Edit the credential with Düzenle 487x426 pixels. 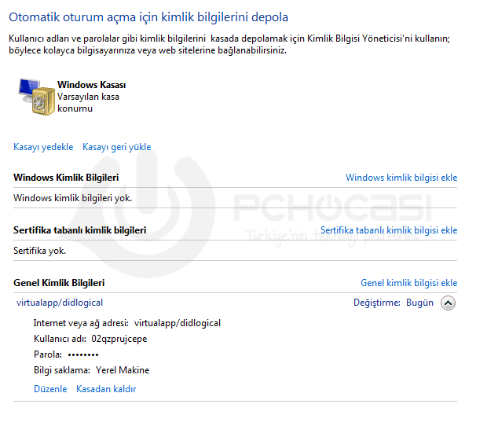50,389
